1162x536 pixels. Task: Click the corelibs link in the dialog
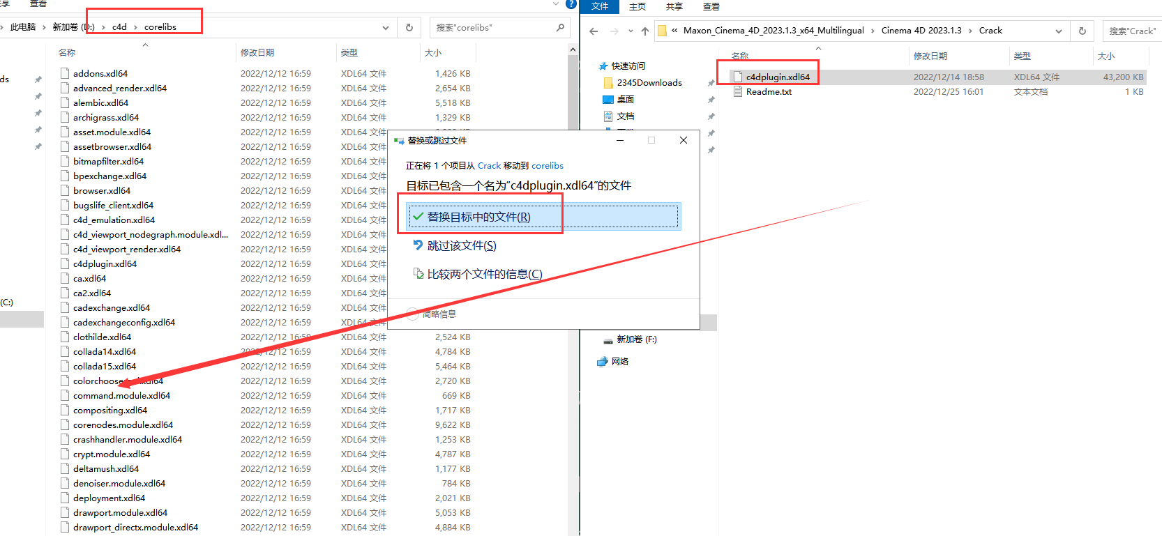pyautogui.click(x=547, y=165)
